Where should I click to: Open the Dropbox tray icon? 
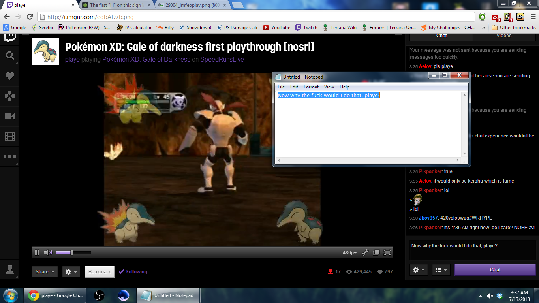(500, 296)
